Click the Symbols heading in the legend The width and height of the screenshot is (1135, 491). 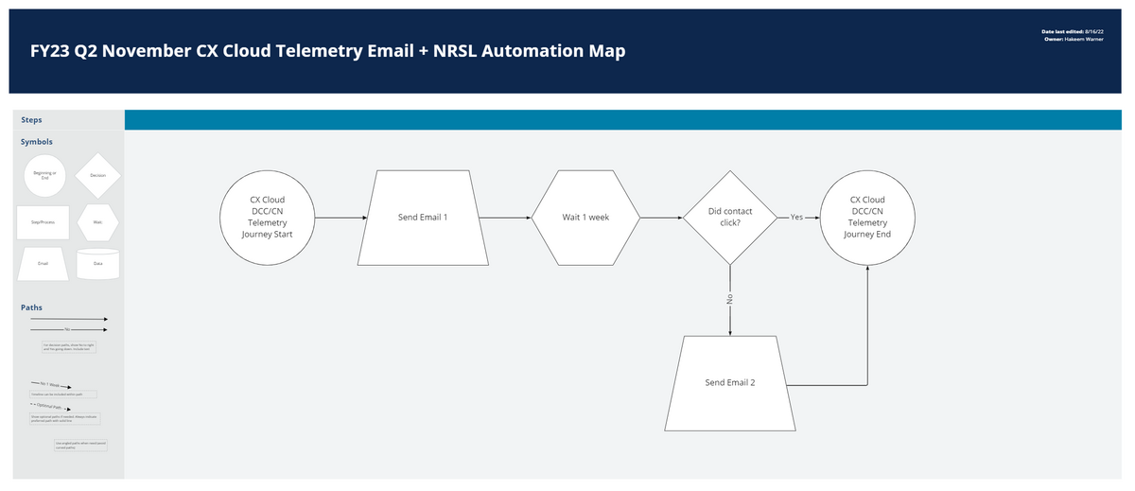coord(37,142)
